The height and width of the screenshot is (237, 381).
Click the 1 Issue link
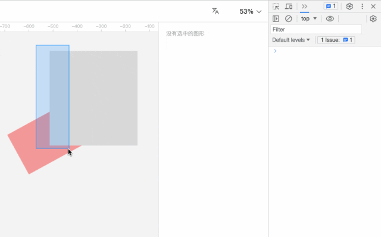336,40
